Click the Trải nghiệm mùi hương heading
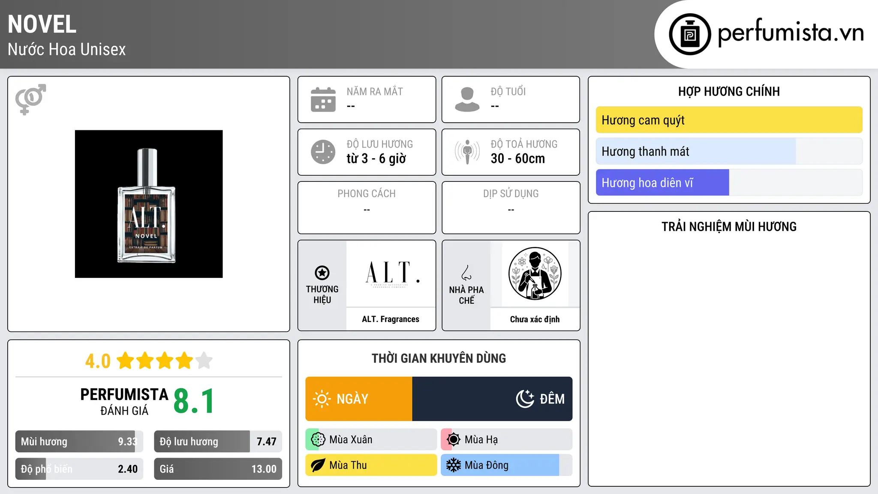878x494 pixels. tap(729, 226)
